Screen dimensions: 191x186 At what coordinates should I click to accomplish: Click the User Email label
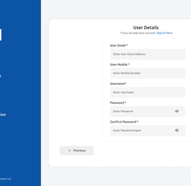tap(118, 45)
